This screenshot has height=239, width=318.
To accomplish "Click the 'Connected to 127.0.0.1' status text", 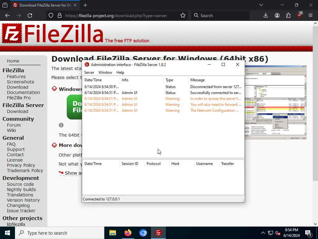I will click(x=101, y=199).
